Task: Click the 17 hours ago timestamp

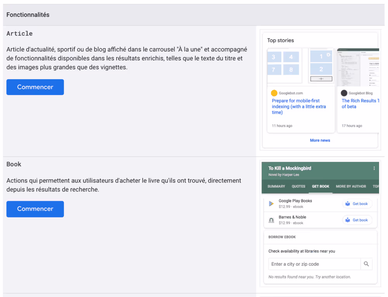Action: [352, 126]
